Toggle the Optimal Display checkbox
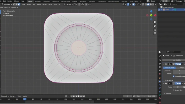 point(174,76)
